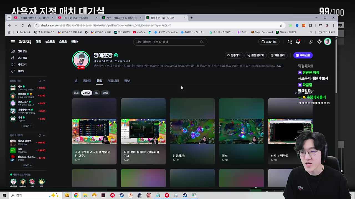Open the 프로필 보기 disclosure arrow
The width and height of the screenshot is (355, 199).
129,61
